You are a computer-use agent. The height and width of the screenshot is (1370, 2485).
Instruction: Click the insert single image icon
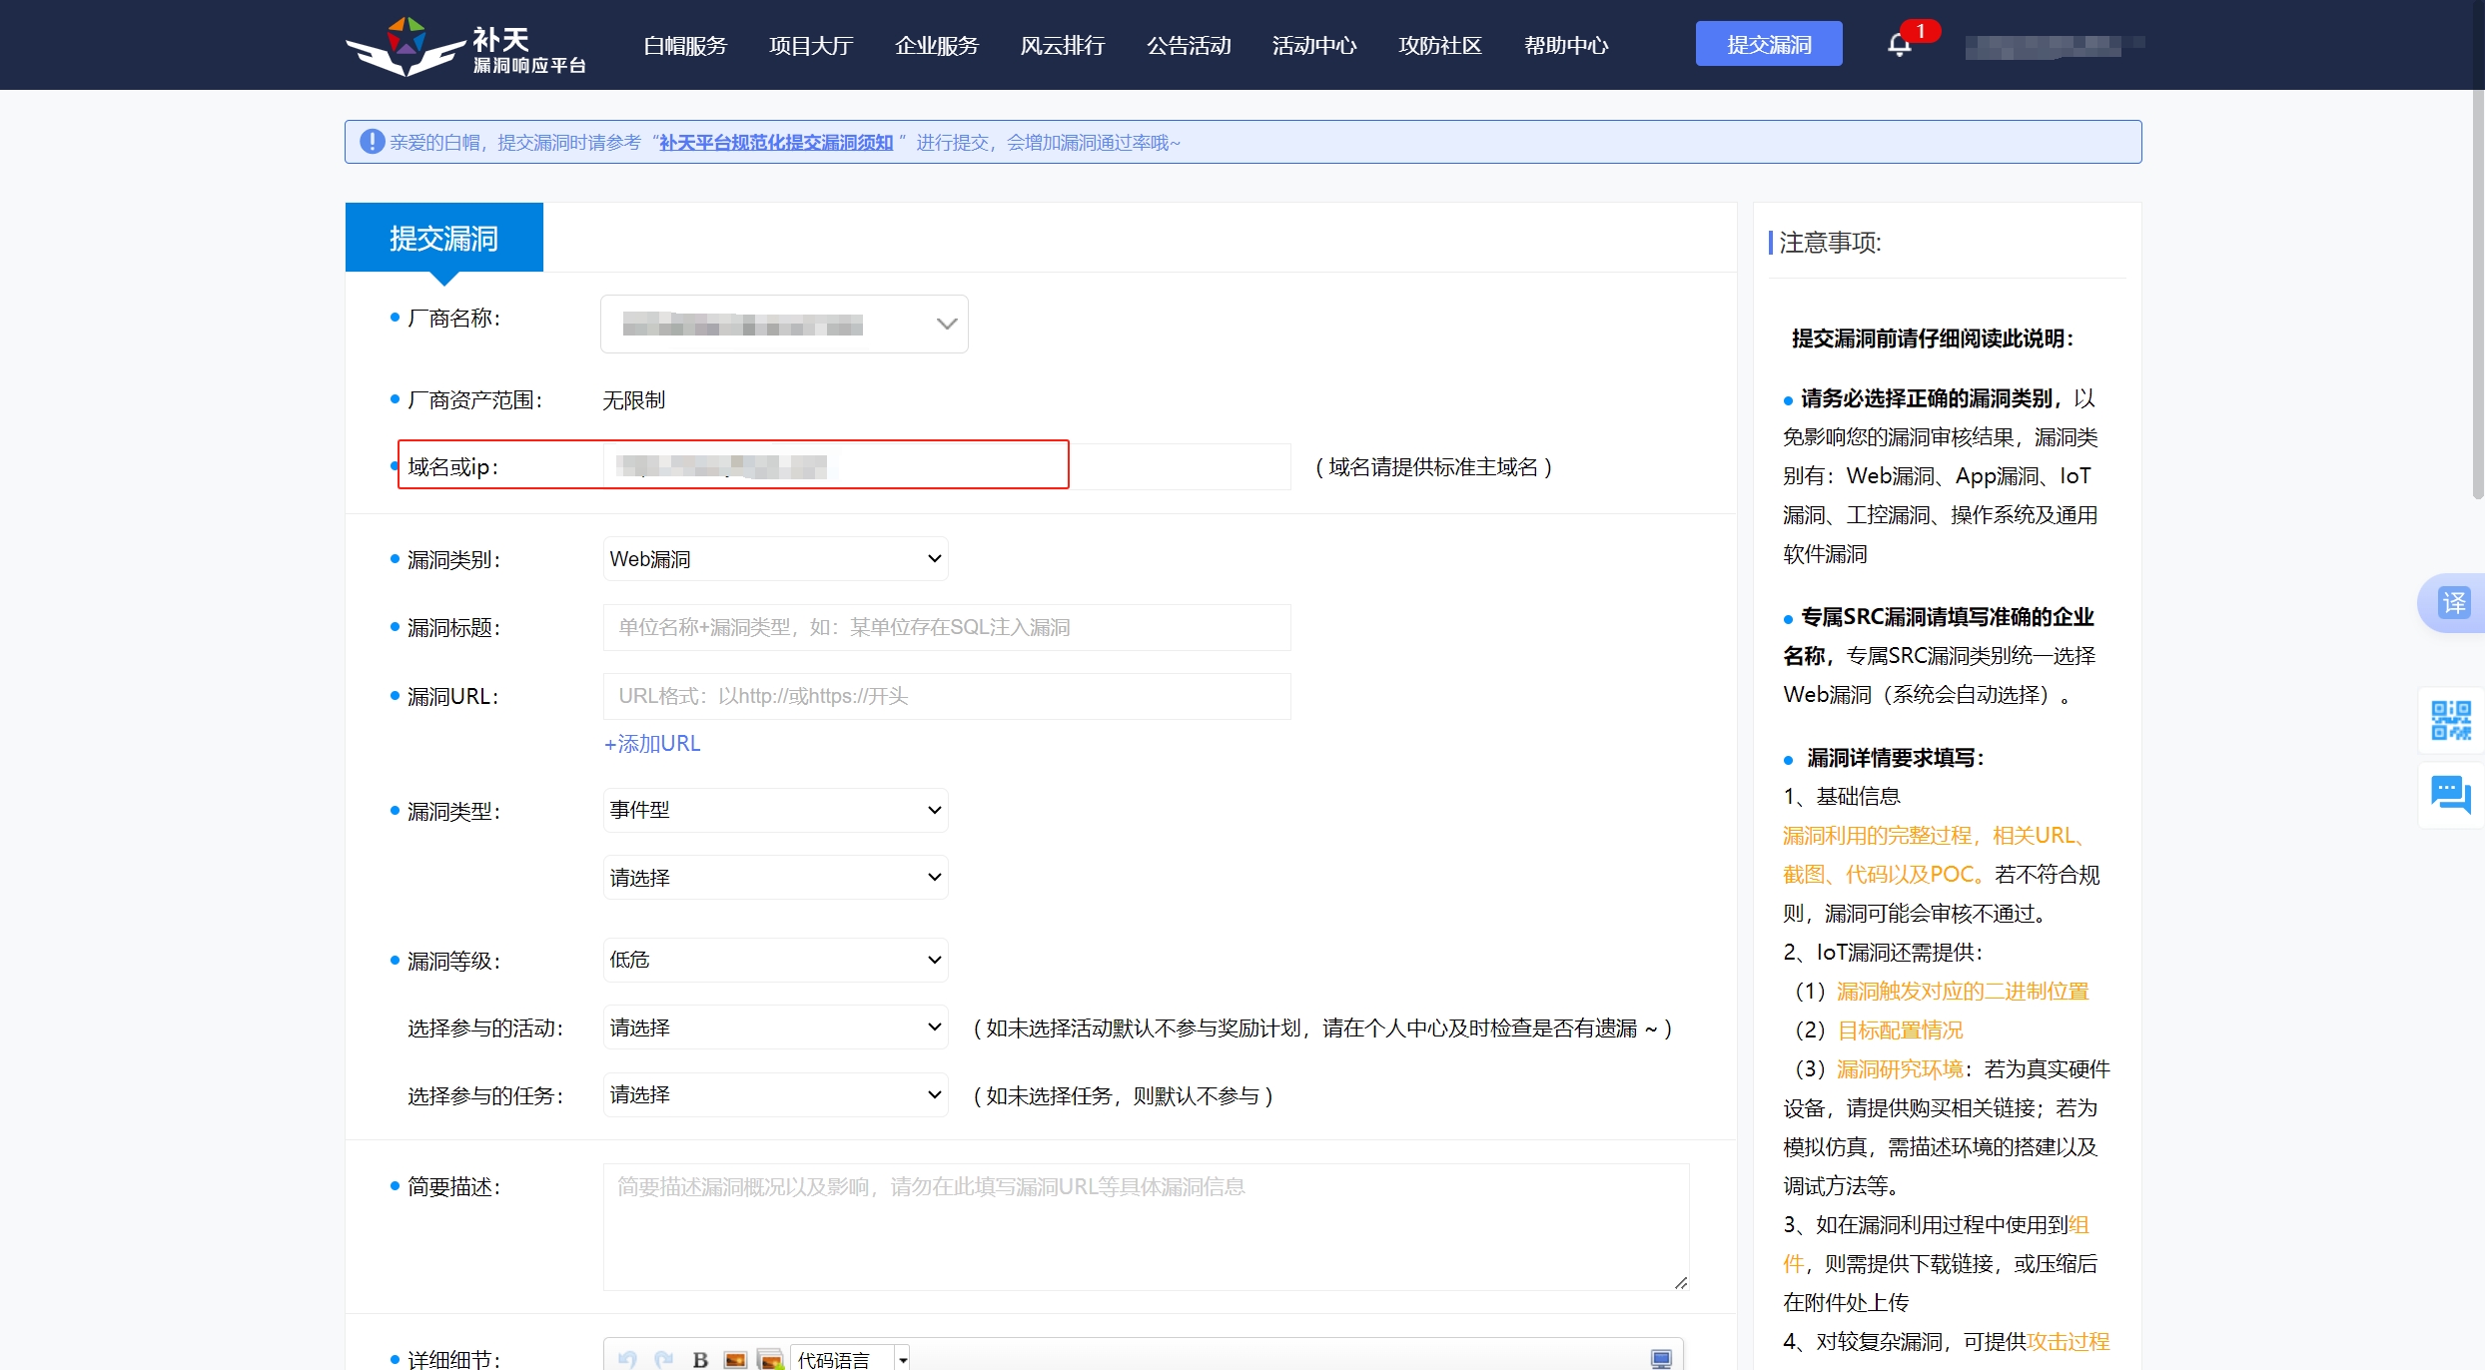(735, 1359)
